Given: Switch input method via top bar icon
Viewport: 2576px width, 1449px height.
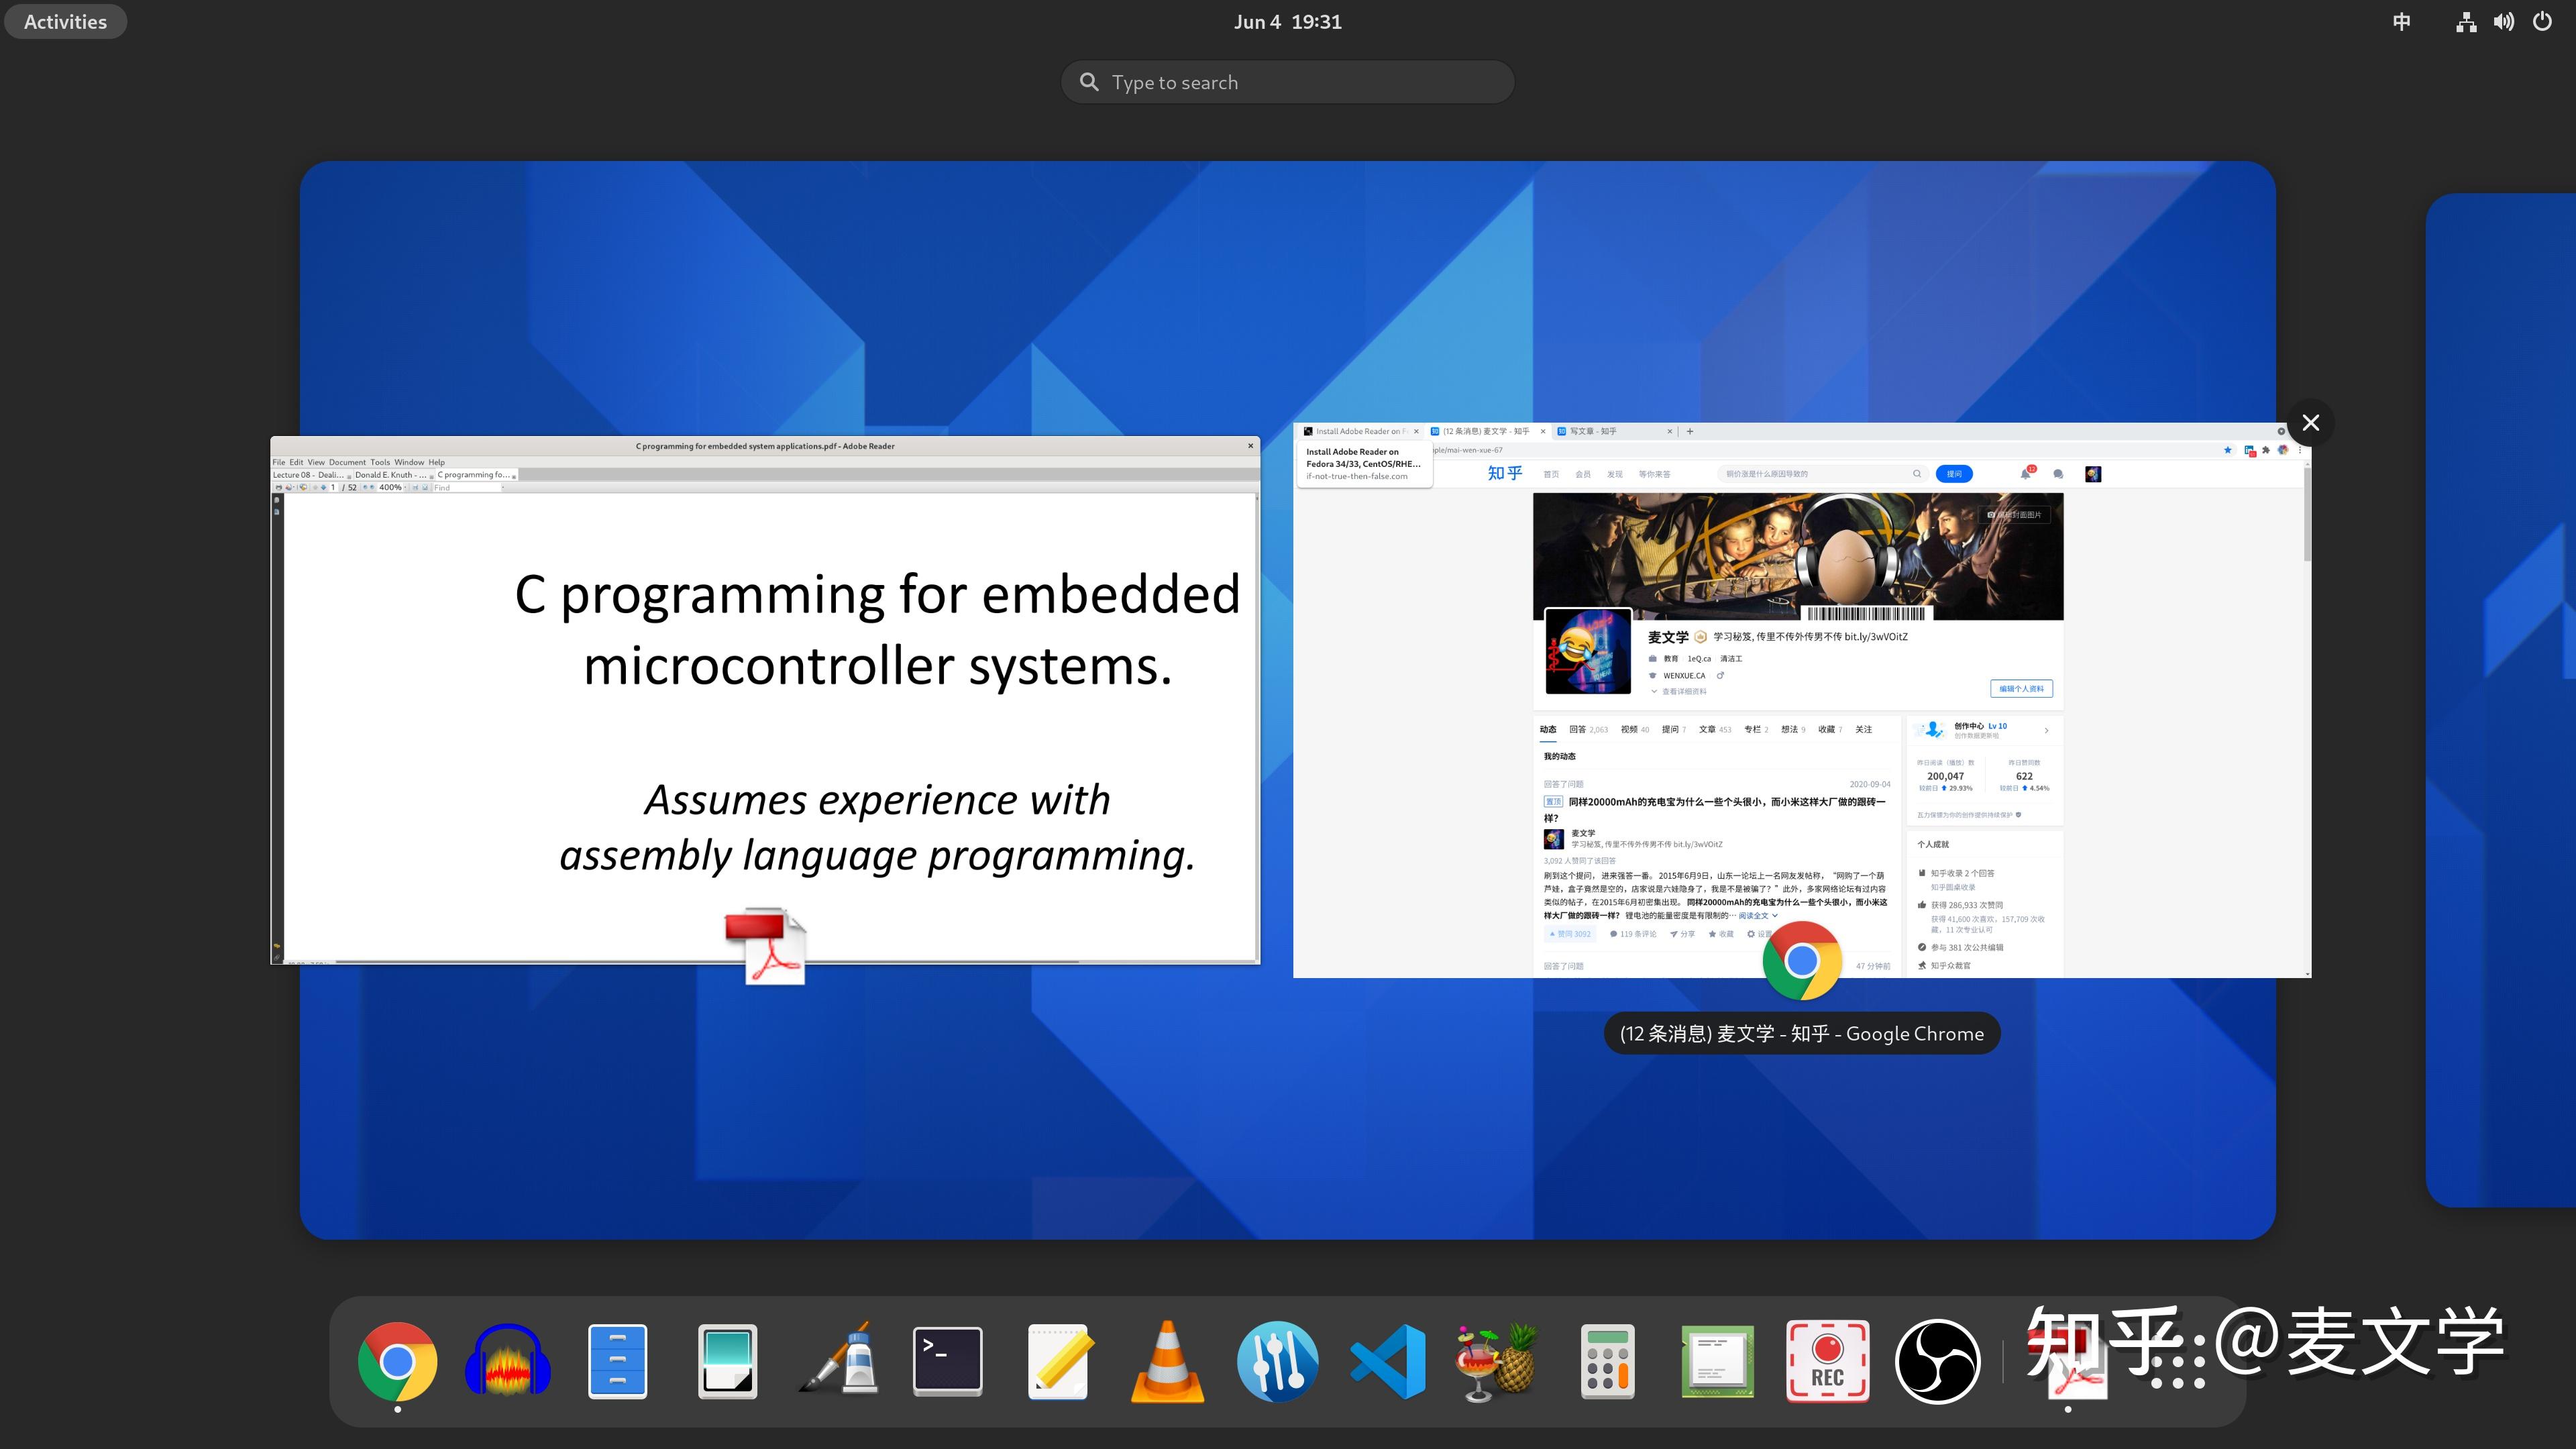Looking at the screenshot, I should pyautogui.click(x=2401, y=19).
